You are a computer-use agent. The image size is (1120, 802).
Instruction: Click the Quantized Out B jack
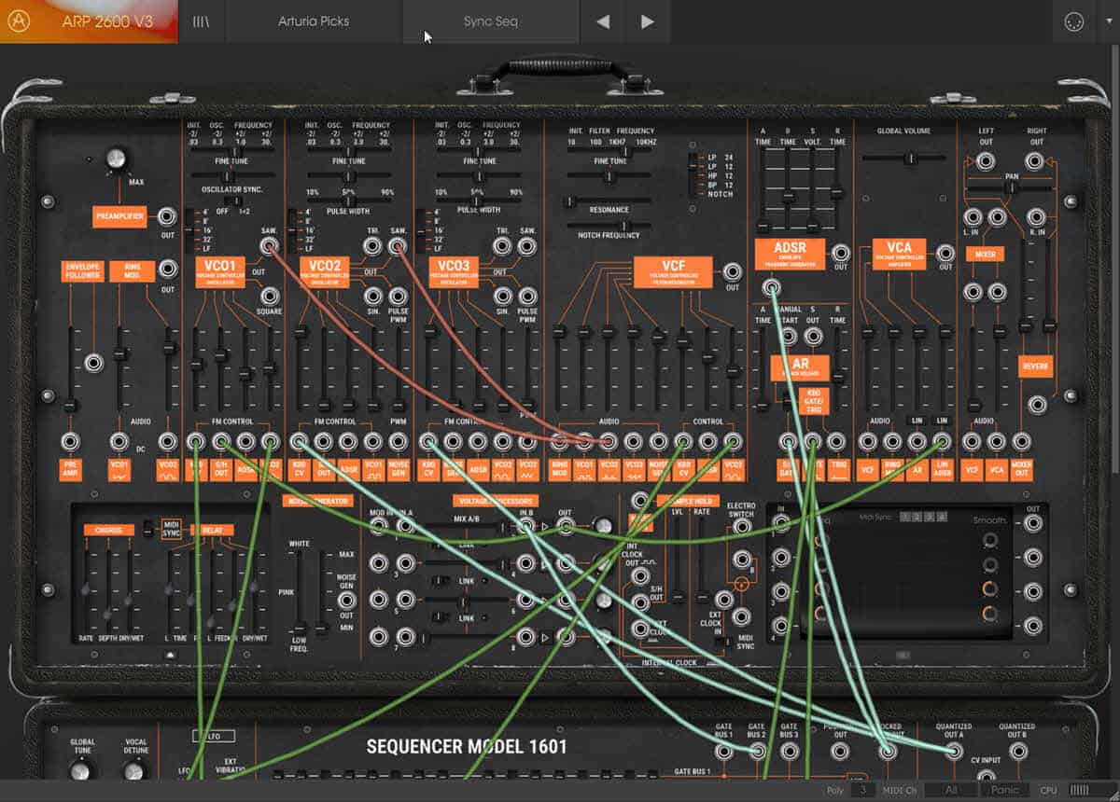(x=1016, y=749)
